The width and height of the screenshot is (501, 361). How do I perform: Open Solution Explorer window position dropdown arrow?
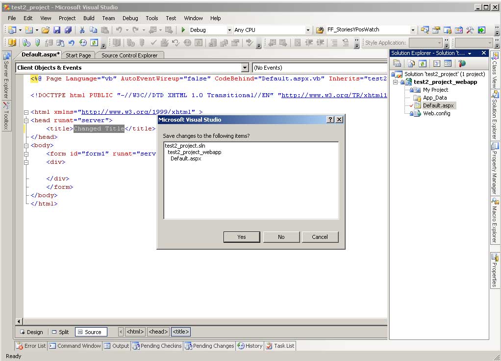click(x=470, y=53)
